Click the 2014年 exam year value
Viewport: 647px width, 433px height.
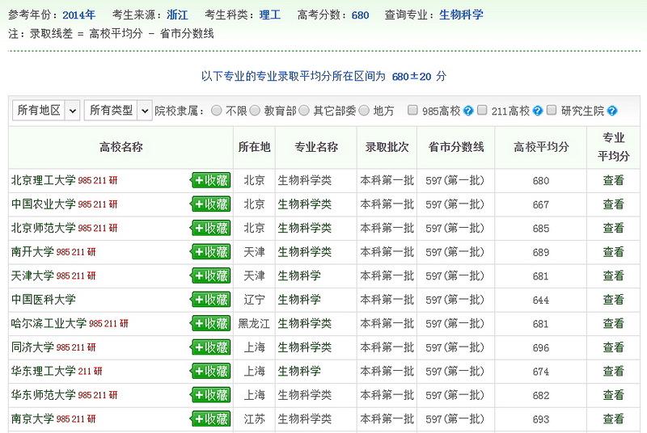(78, 15)
